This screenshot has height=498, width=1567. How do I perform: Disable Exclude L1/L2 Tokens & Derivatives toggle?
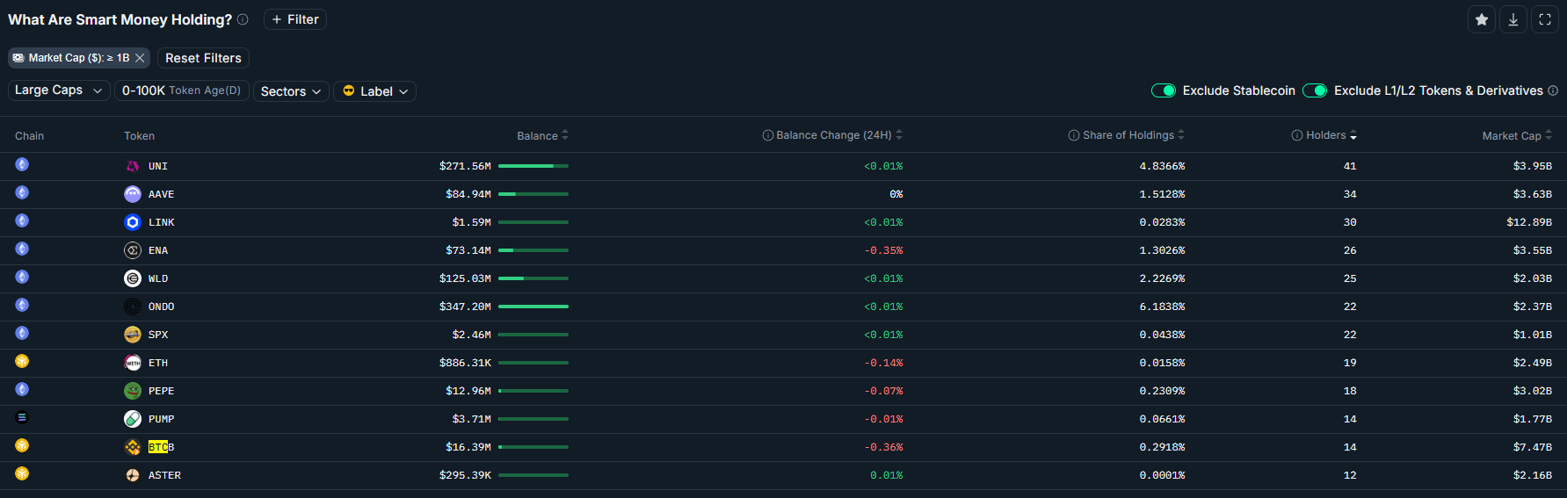coord(1315,90)
